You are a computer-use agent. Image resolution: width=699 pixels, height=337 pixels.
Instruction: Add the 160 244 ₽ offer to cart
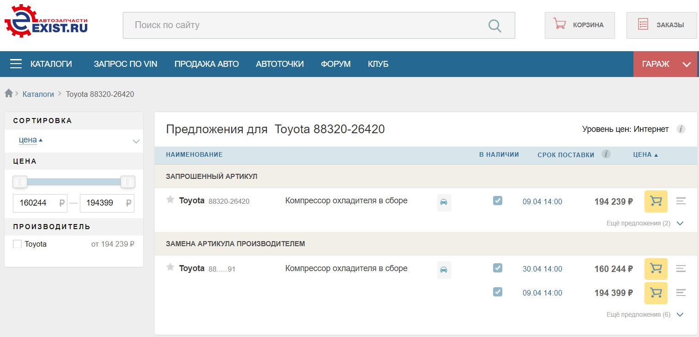click(x=656, y=268)
